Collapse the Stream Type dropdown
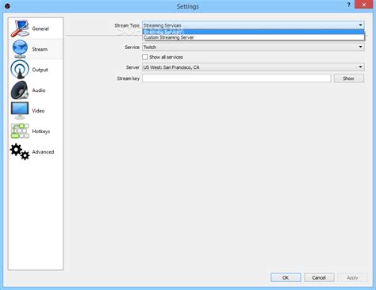Screen dimensions: 376x290 point(253,25)
